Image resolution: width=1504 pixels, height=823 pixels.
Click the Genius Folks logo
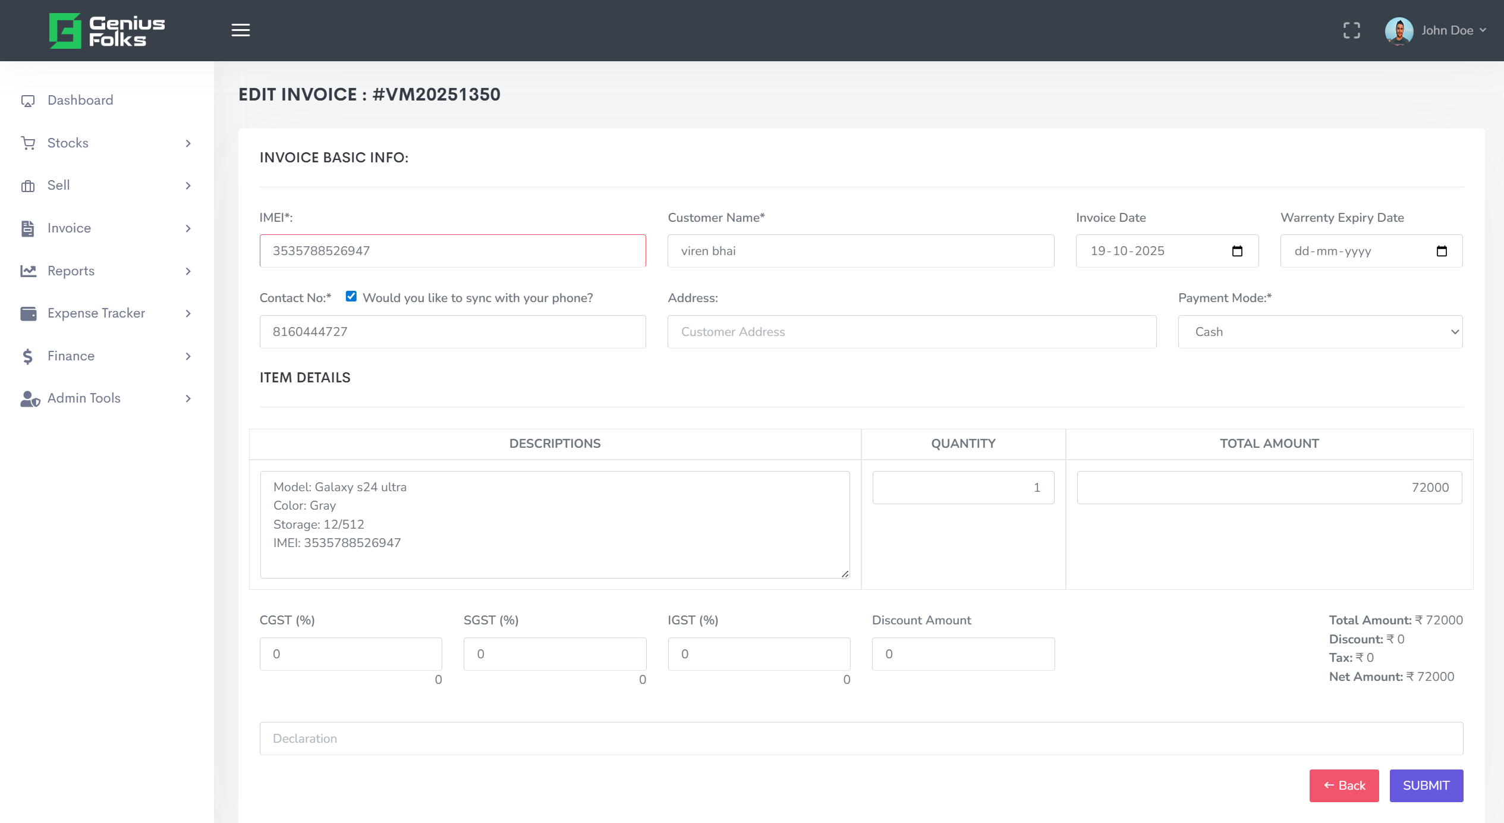point(107,30)
